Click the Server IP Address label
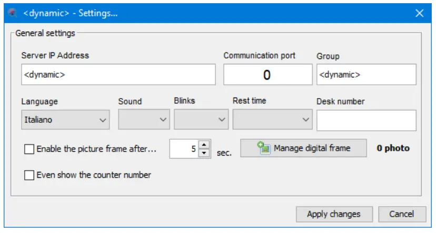 pos(55,55)
